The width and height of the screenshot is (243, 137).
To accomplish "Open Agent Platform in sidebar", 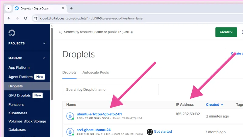I will click(x=20, y=77).
